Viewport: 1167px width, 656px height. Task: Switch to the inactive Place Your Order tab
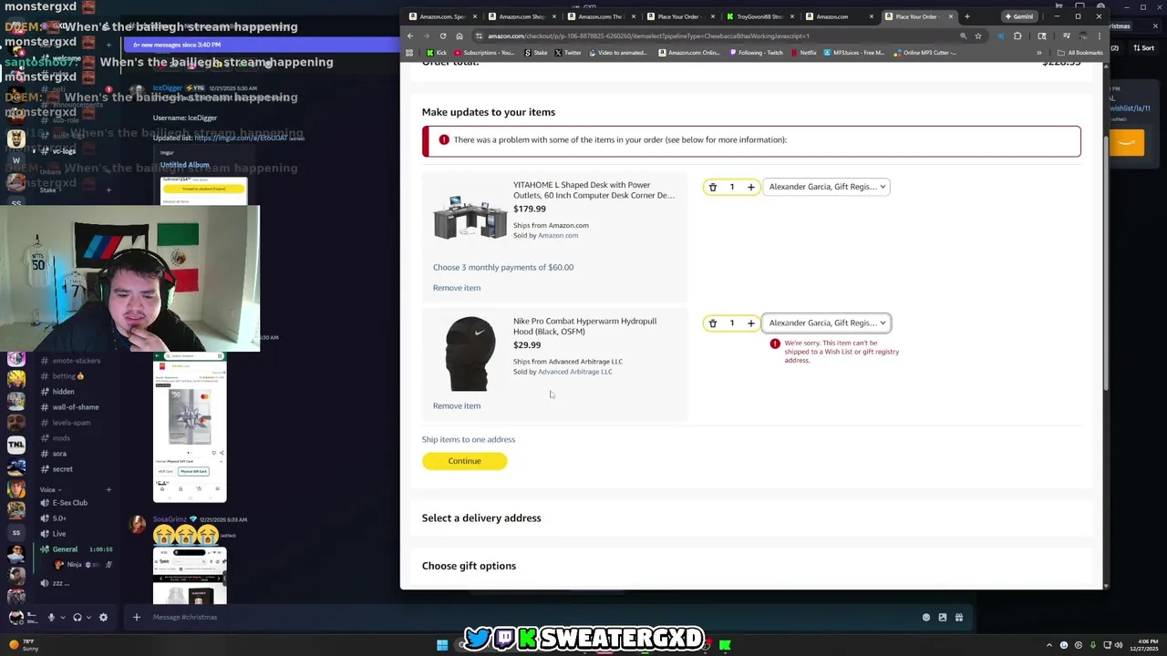click(x=679, y=16)
